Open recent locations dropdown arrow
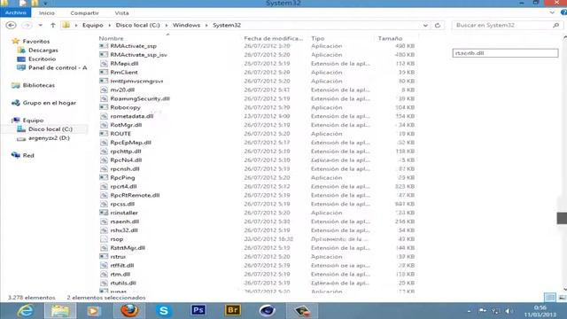567x319 pixels. [40, 26]
